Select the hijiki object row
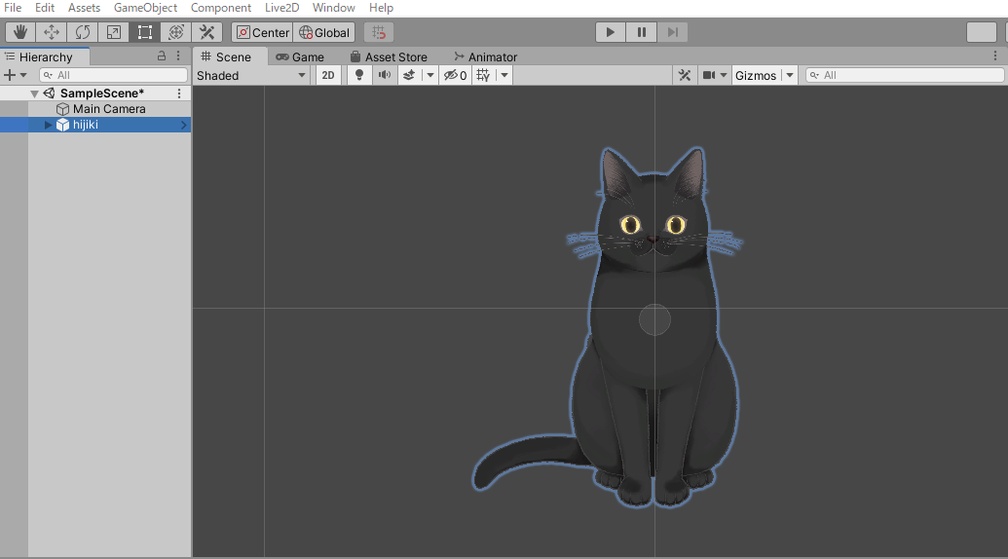This screenshot has width=1008, height=559. (95, 125)
